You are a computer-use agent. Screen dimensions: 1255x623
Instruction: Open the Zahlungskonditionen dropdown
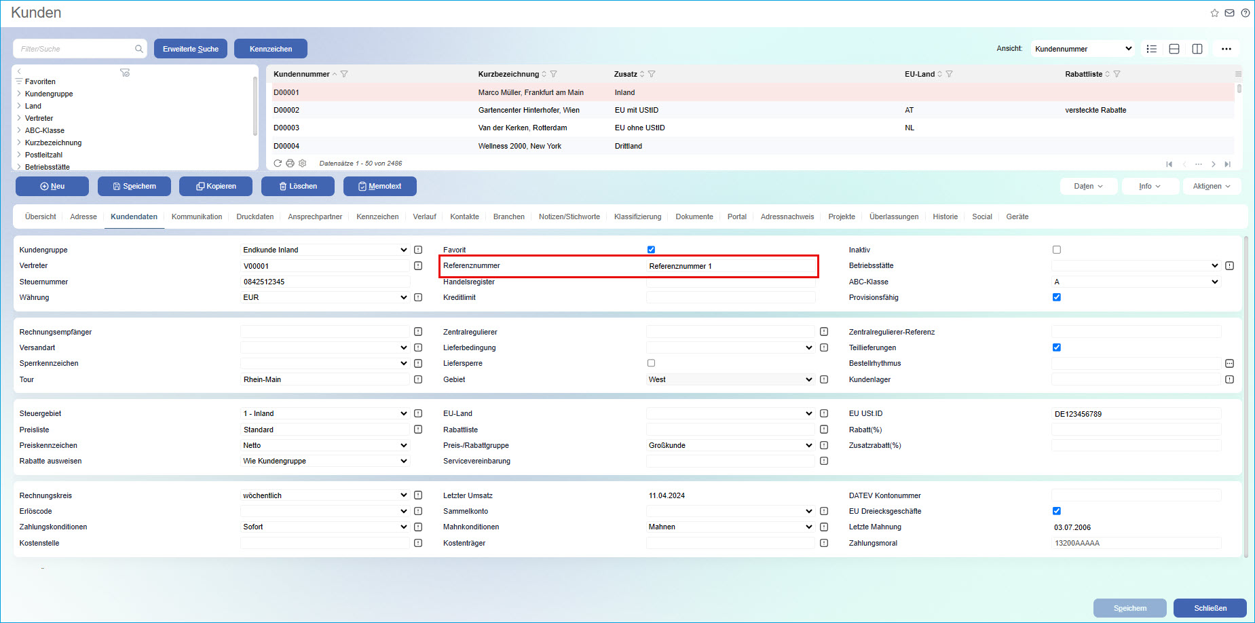[x=324, y=527]
